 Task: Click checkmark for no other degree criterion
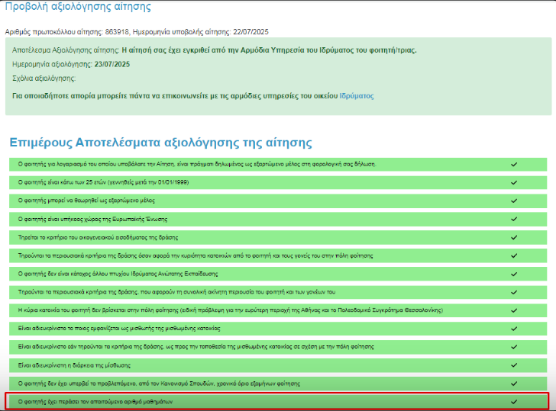click(x=513, y=273)
